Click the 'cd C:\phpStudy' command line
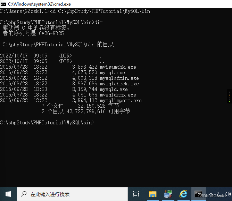 click(x=75, y=11)
